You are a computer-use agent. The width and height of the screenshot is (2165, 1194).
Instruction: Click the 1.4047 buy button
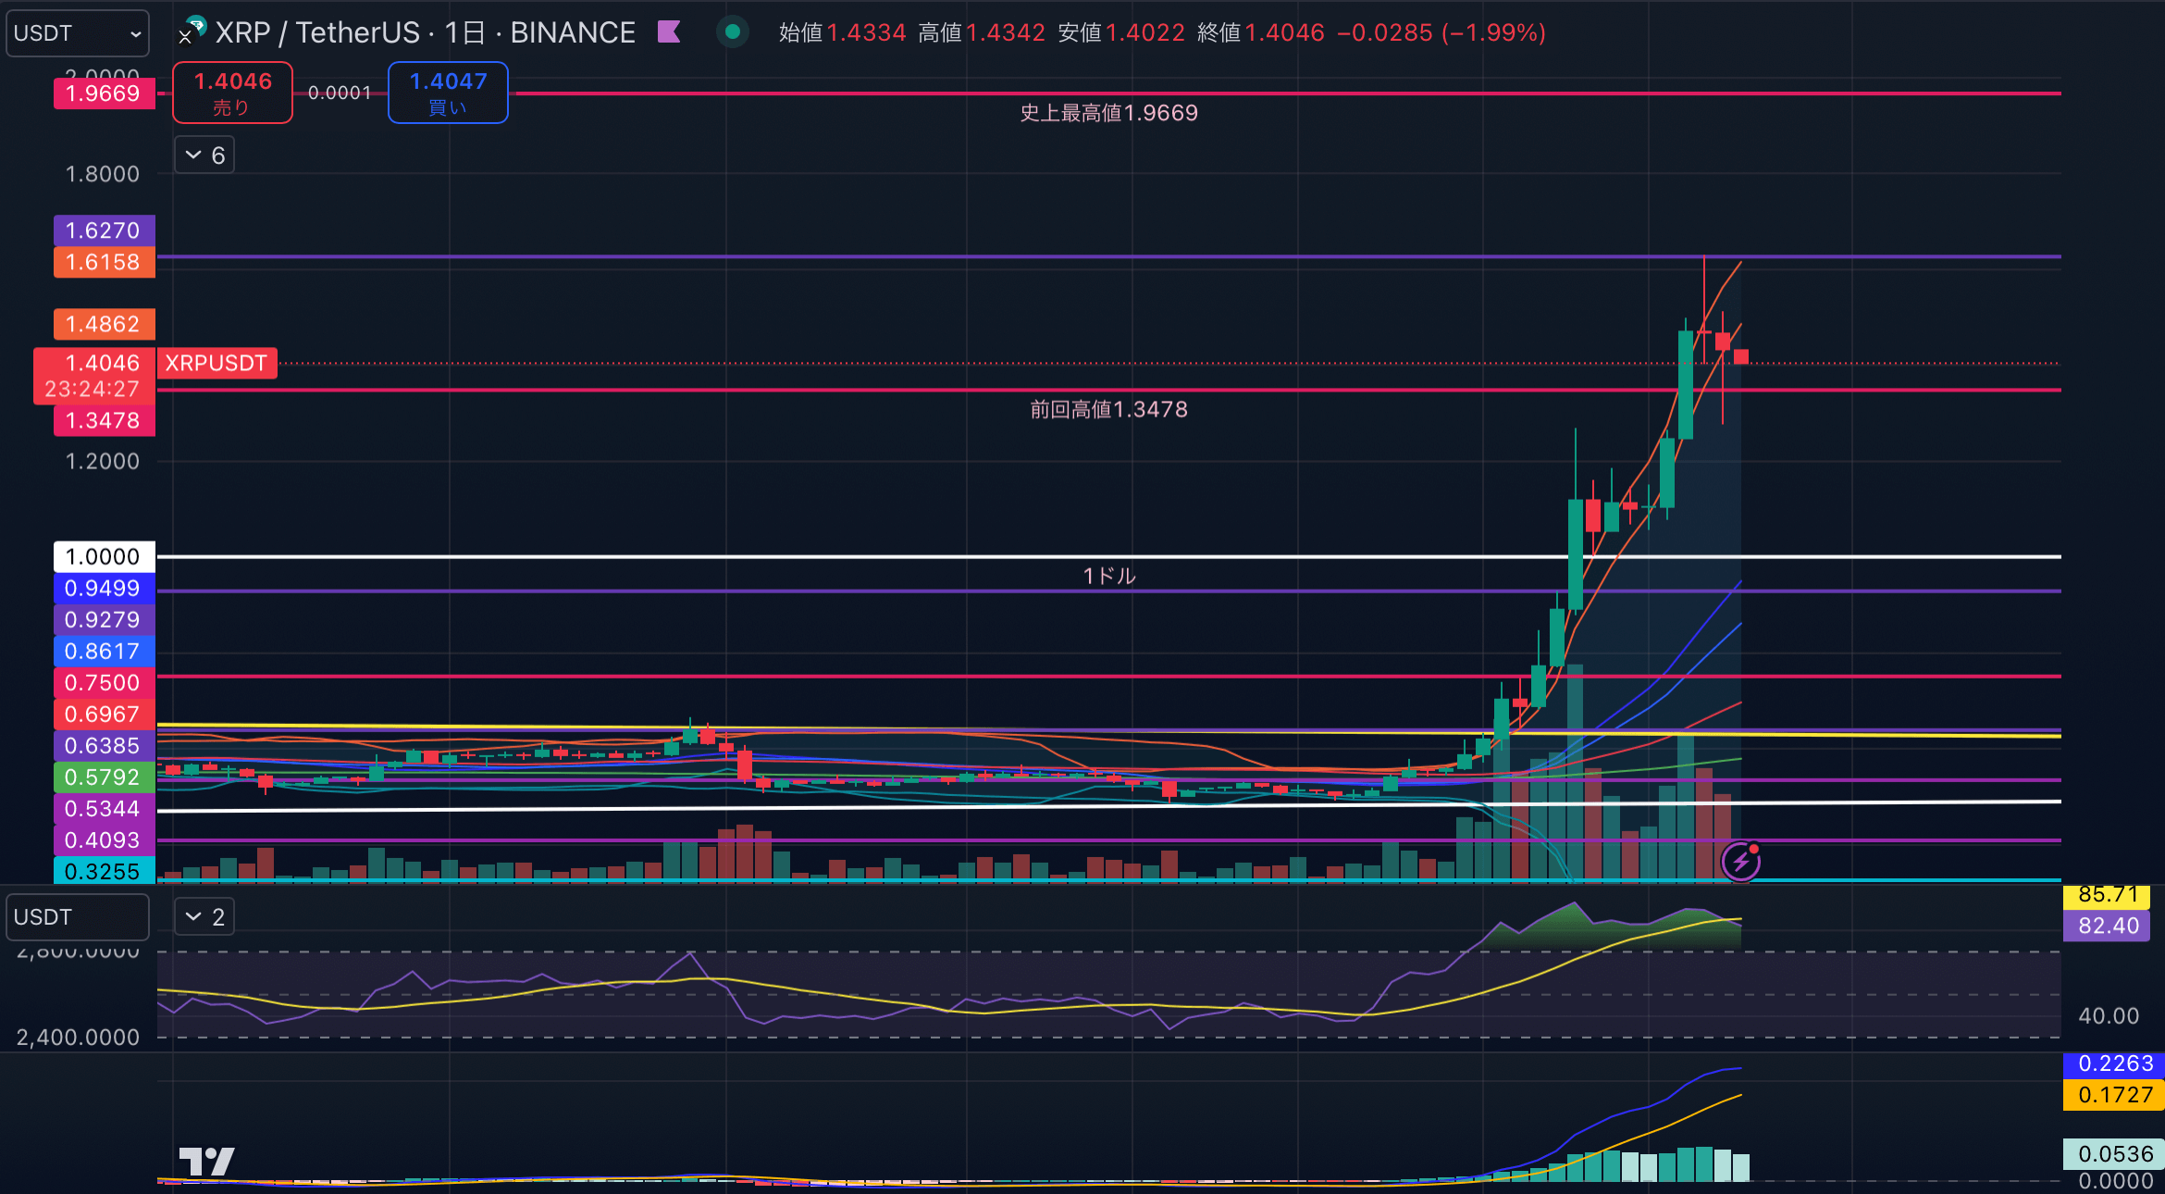(x=448, y=93)
